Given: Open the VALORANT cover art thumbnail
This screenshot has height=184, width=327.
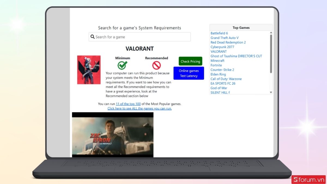Looking at the screenshot, I should click(x=89, y=70).
